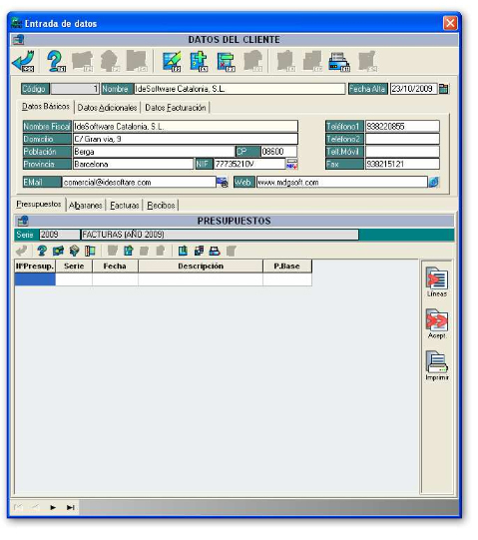Switch to the Facturas tab
The width and height of the screenshot is (478, 540).
[125, 206]
